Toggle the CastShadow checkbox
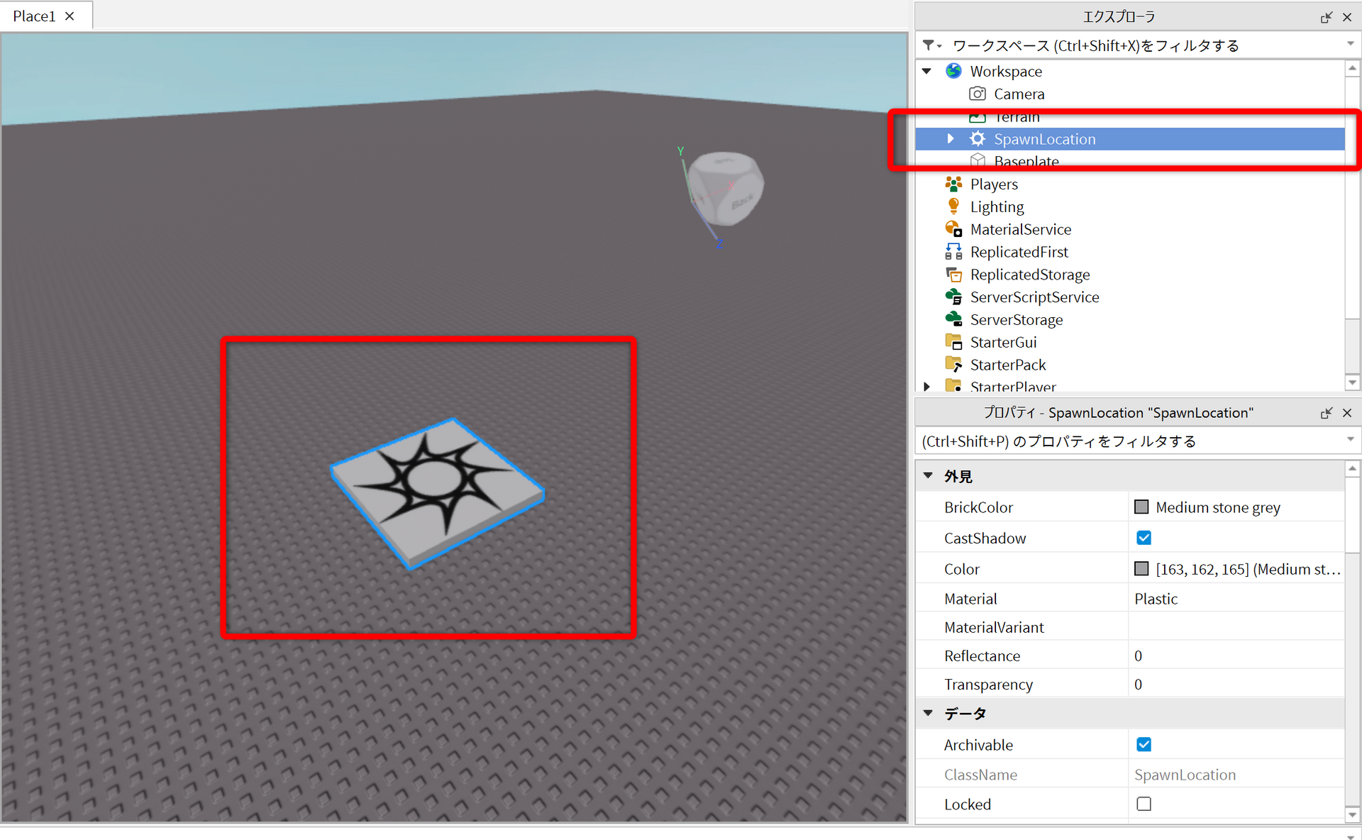The width and height of the screenshot is (1362, 840). (x=1144, y=538)
